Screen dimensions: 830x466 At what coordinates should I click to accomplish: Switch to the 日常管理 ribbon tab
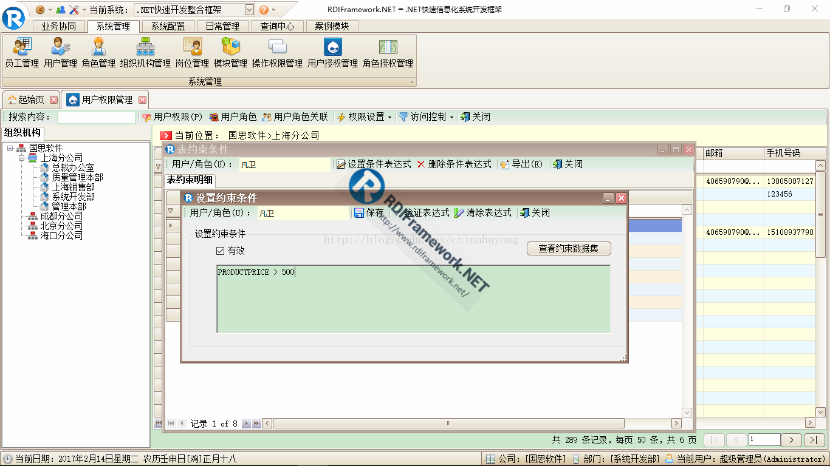click(222, 26)
